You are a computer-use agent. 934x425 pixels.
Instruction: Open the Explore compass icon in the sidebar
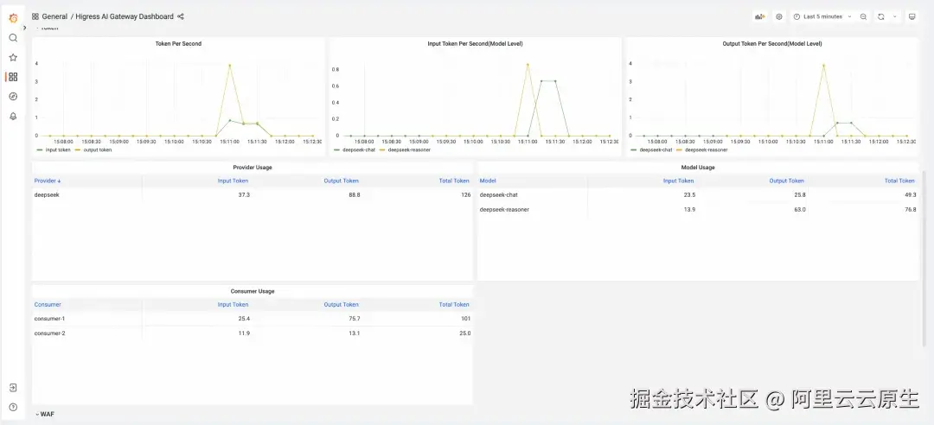[13, 97]
